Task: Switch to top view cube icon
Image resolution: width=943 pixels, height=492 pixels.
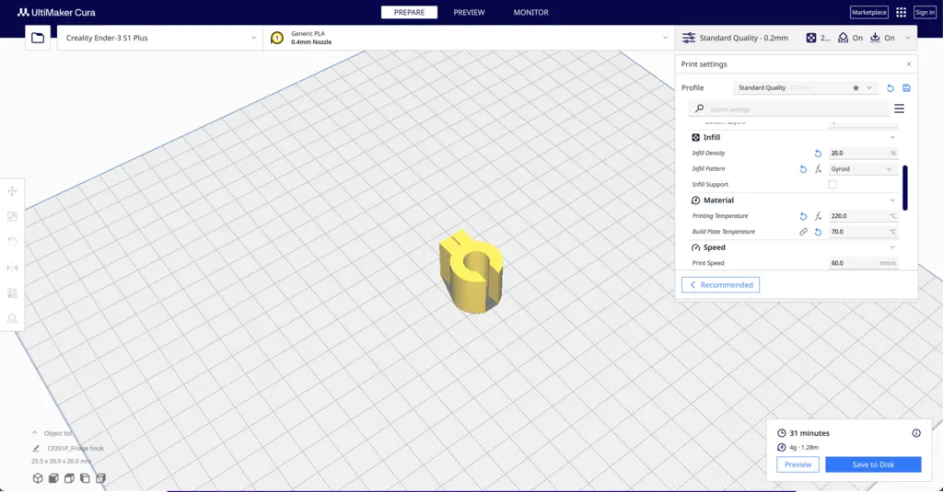Action: [69, 478]
